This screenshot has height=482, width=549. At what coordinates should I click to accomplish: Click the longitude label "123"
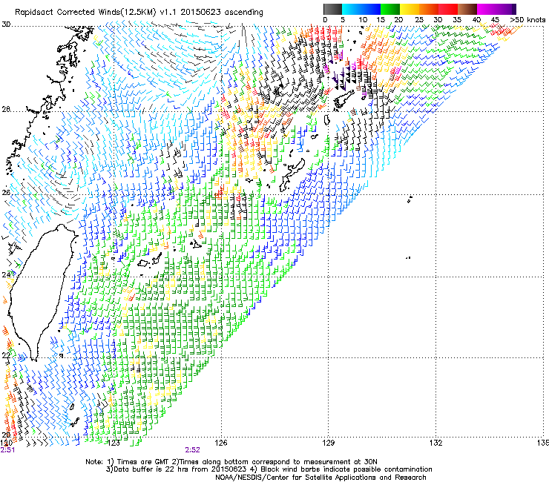tap(114, 443)
